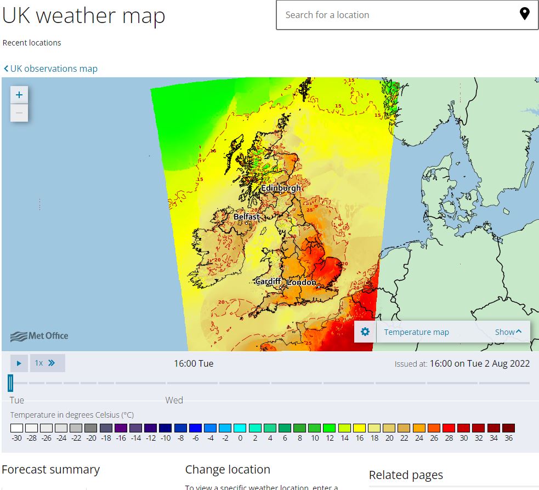Click the back chevron beside UK observations
The height and width of the screenshot is (490, 539).
click(x=6, y=69)
